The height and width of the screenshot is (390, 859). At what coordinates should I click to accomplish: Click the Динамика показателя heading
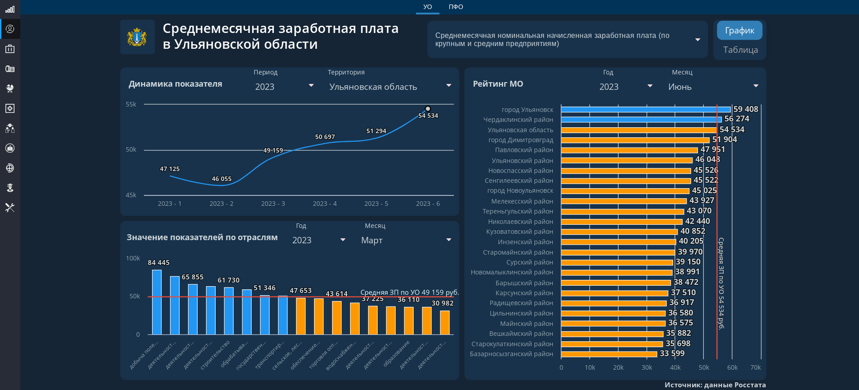[175, 84]
